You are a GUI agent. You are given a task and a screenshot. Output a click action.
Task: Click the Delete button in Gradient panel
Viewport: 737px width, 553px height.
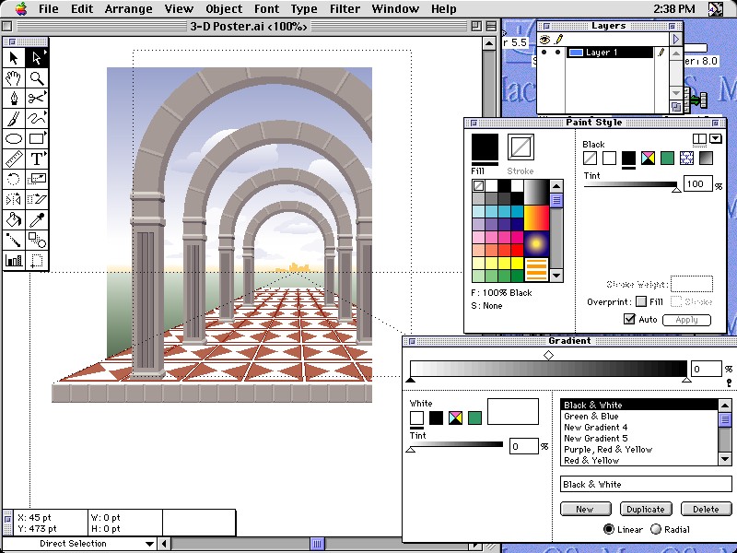coord(706,509)
